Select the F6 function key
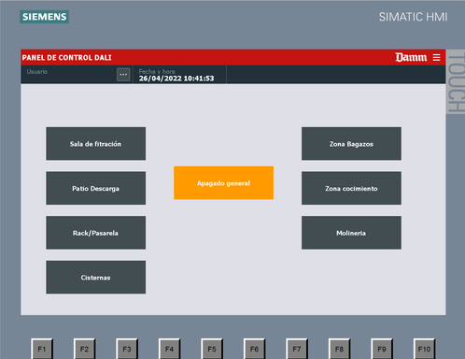The width and height of the screenshot is (465, 359). click(x=254, y=349)
